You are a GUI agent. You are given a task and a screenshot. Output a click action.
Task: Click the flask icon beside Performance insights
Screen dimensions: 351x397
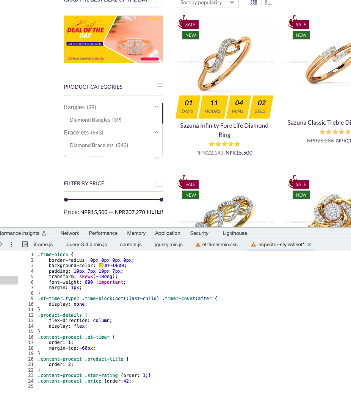[x=44, y=233]
